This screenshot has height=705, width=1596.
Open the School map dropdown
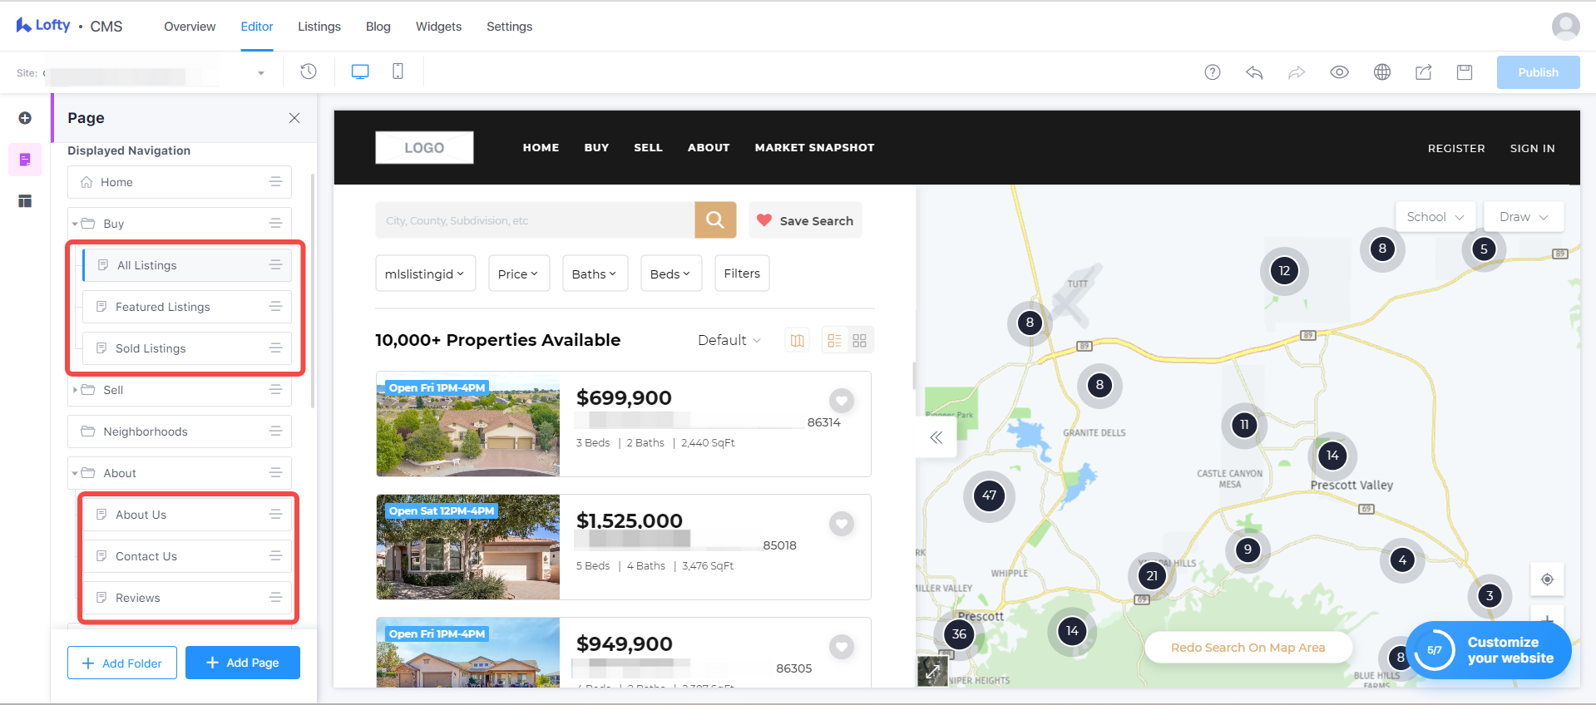1435,217
